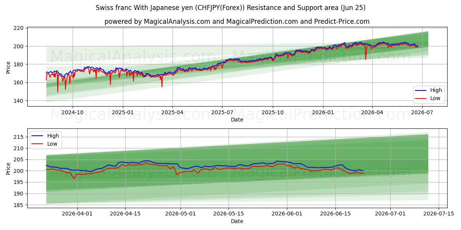Click the 'Date' axis label under lower chart
This screenshot has width=461, height=230.
(x=237, y=221)
